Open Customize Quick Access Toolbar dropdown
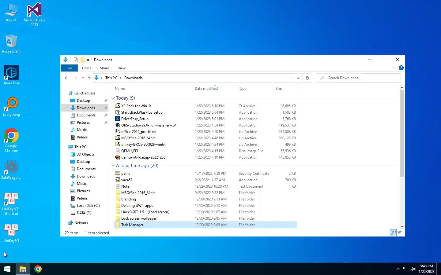441x275 pixels. (88, 60)
